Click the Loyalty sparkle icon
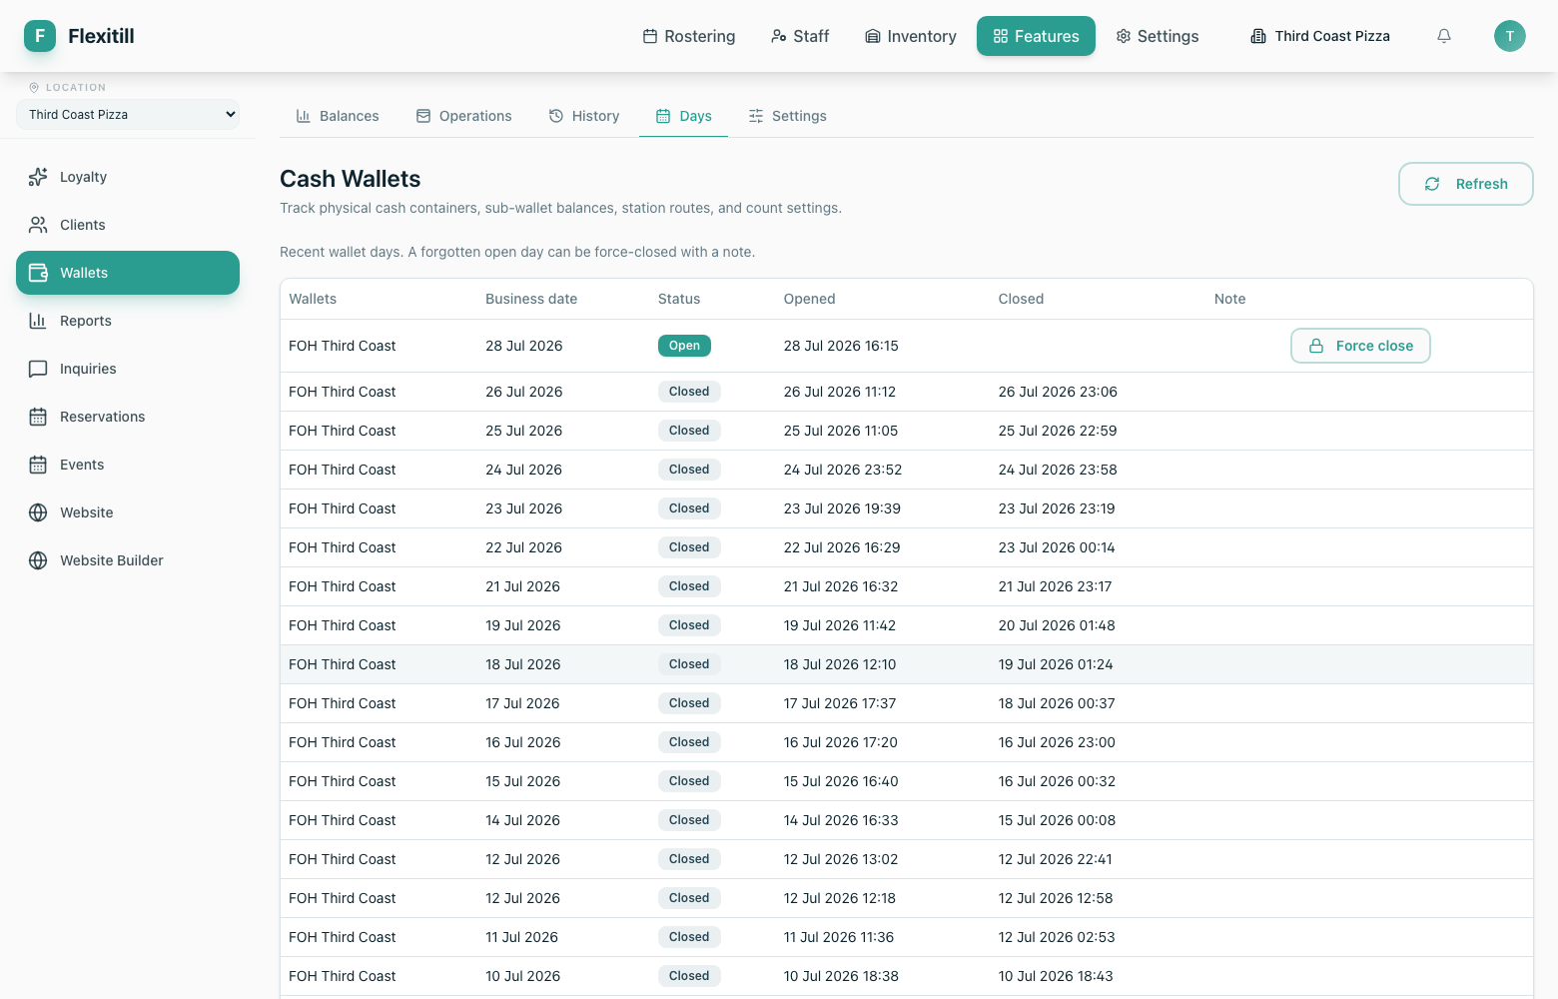The height and width of the screenshot is (999, 1558). [38, 177]
